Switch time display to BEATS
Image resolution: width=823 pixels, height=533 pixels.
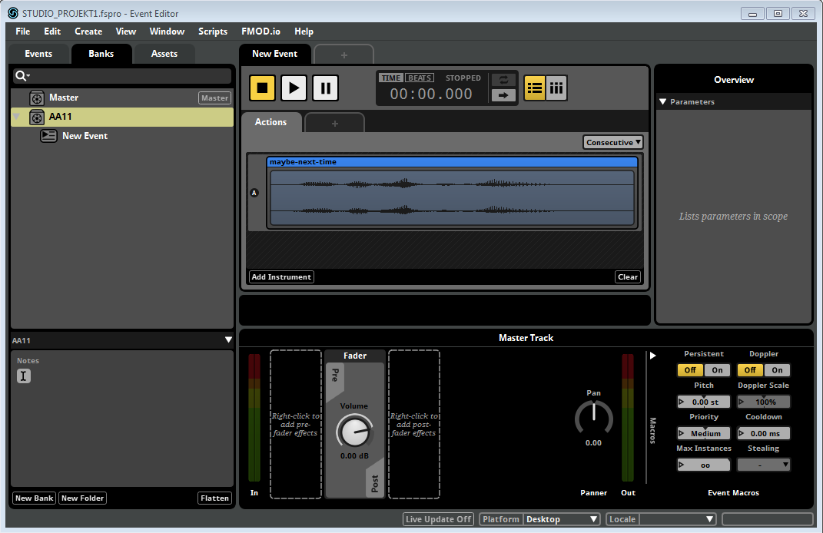420,78
